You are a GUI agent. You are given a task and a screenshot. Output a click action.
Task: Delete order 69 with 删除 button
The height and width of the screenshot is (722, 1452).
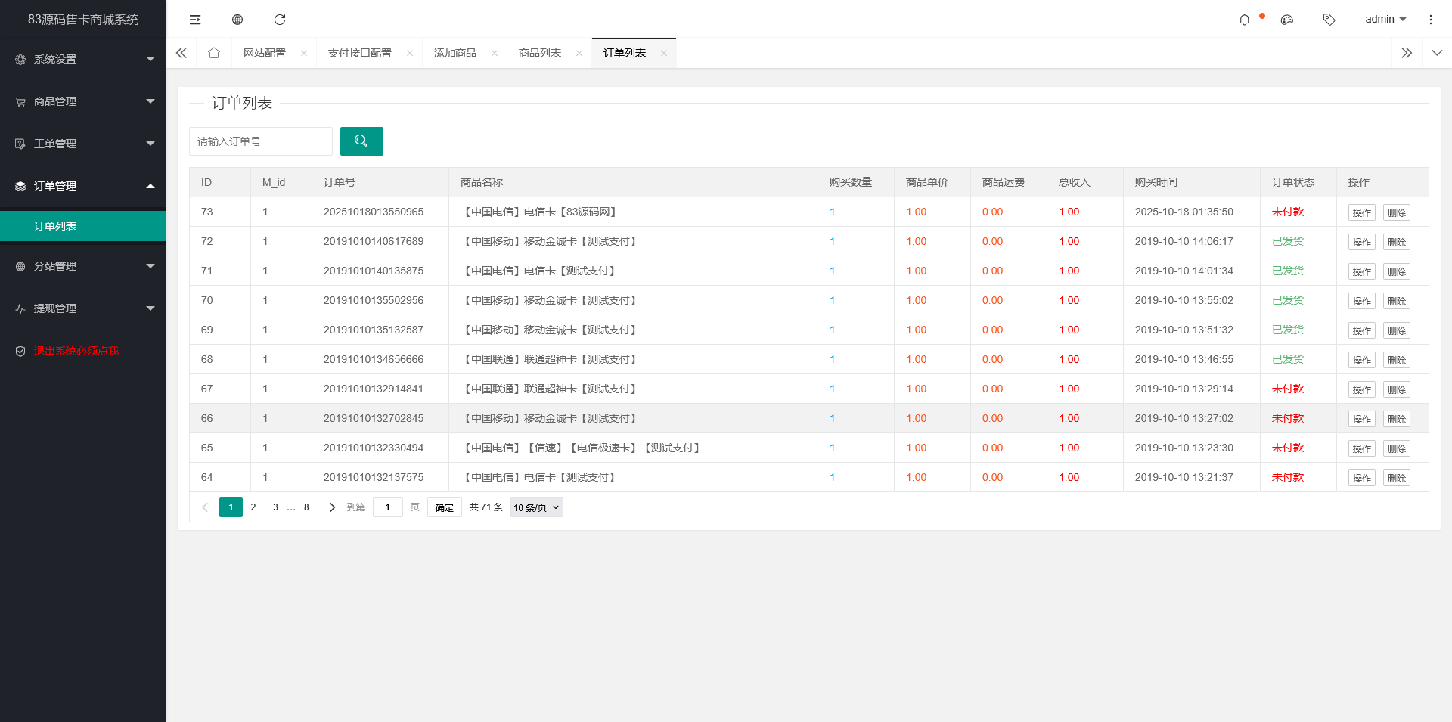coord(1397,330)
